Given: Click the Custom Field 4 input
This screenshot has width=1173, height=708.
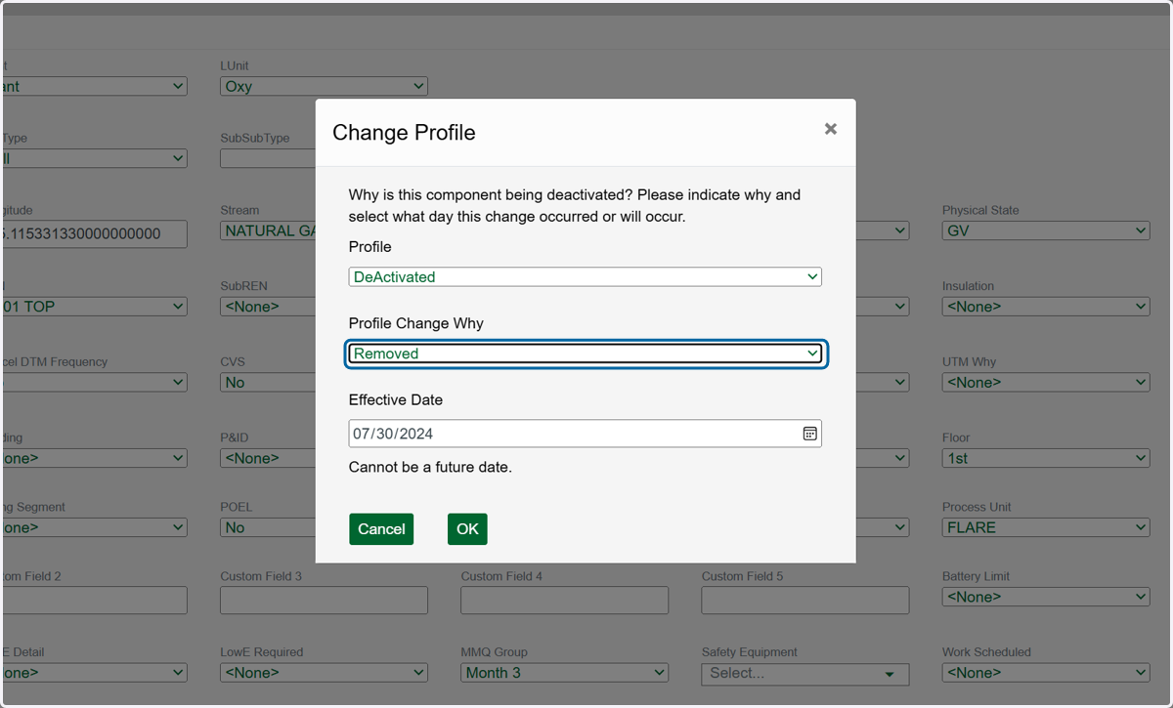Looking at the screenshot, I should tap(564, 600).
